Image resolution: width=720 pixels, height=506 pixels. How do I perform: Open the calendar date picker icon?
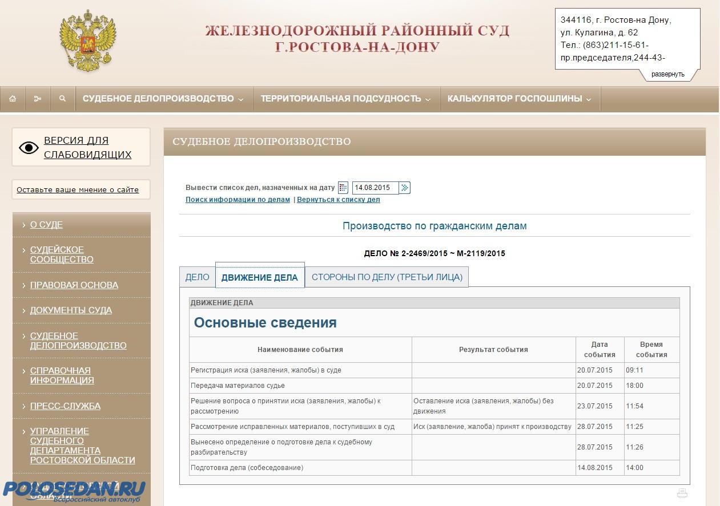click(x=343, y=188)
